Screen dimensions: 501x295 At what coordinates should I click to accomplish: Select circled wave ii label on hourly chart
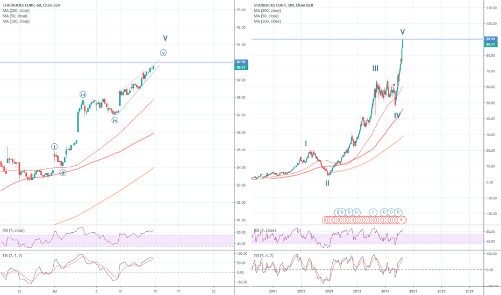coord(63,173)
